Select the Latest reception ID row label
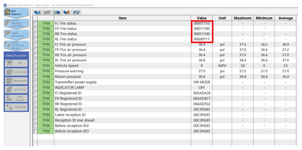This screenshot has height=150, width=302. (x=70, y=115)
